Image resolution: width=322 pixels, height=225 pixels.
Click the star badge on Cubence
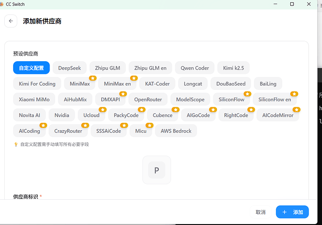tap(175, 110)
